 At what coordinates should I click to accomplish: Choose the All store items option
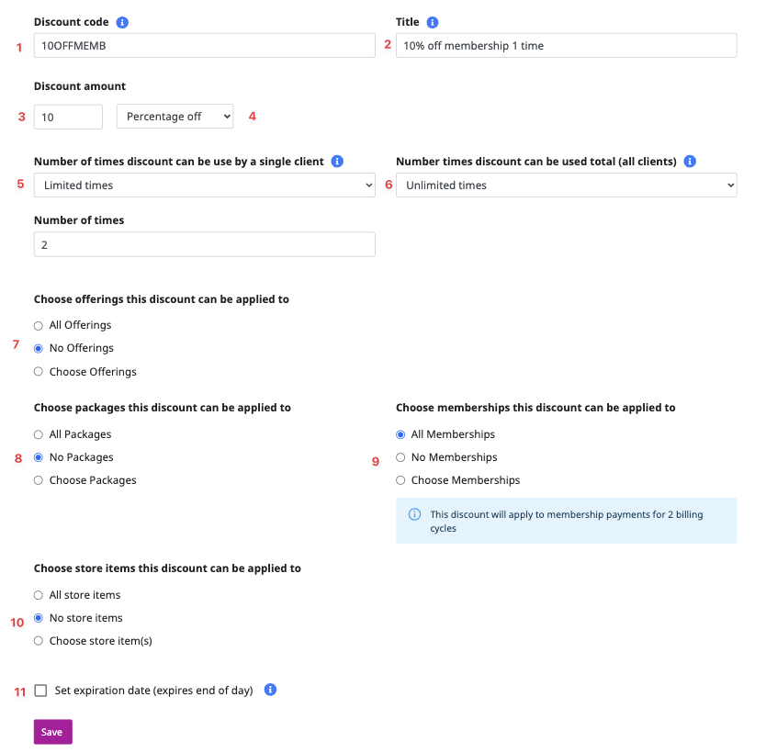(39, 595)
